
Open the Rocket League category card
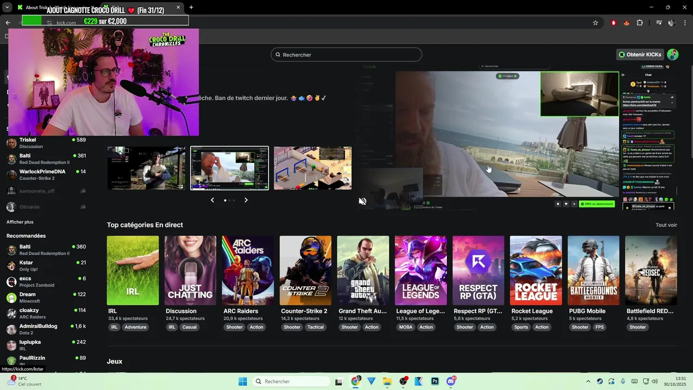(535, 270)
